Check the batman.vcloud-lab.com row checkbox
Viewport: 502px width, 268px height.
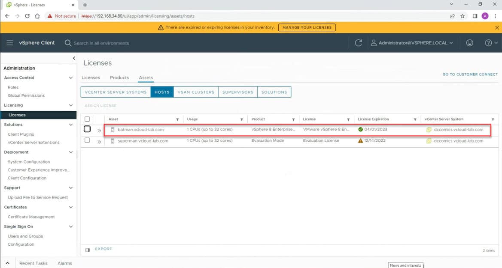click(x=87, y=129)
